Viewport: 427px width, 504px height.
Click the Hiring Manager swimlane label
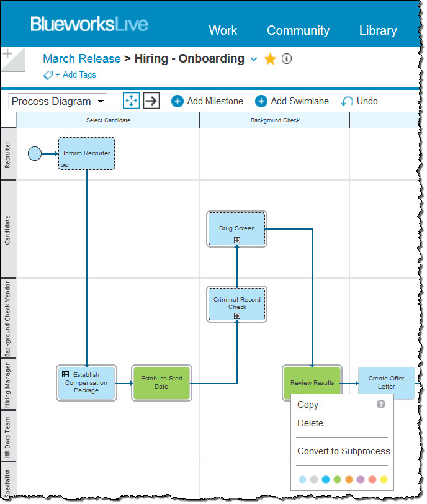coord(7,384)
